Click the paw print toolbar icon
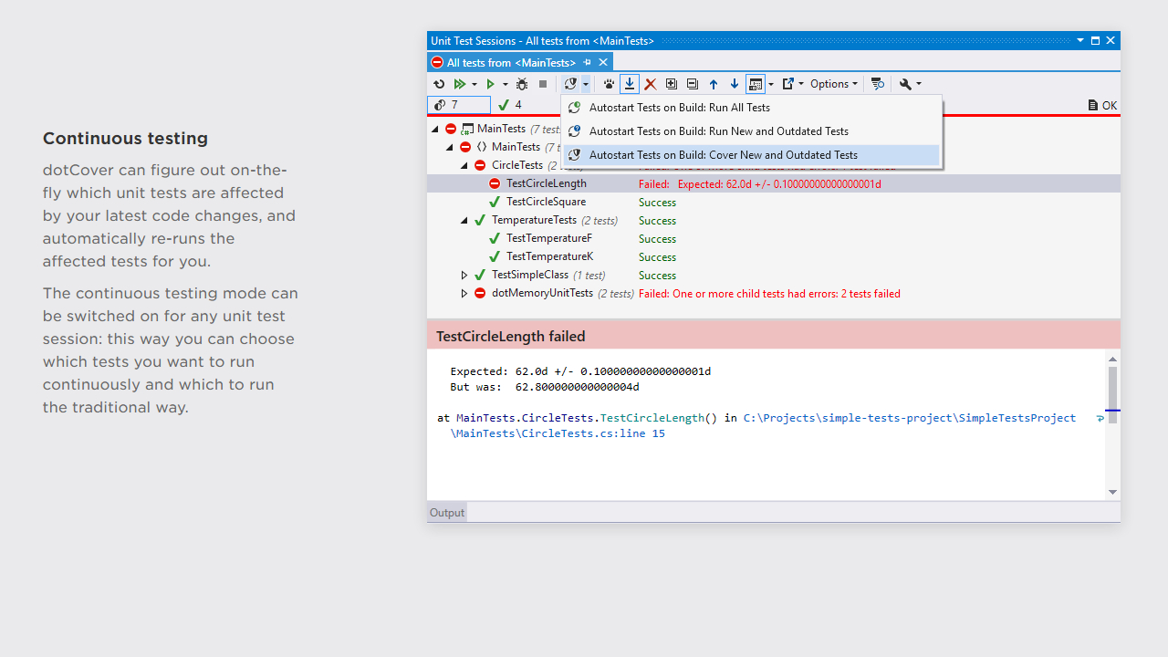 click(609, 84)
